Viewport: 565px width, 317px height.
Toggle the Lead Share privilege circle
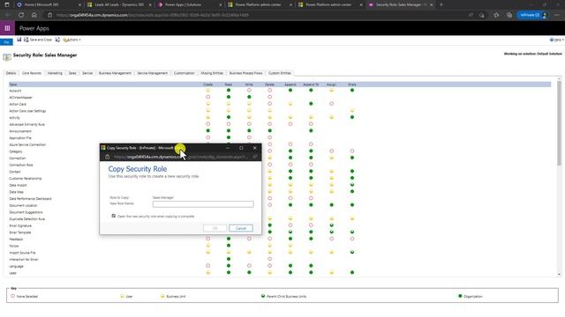pyautogui.click(x=352, y=272)
